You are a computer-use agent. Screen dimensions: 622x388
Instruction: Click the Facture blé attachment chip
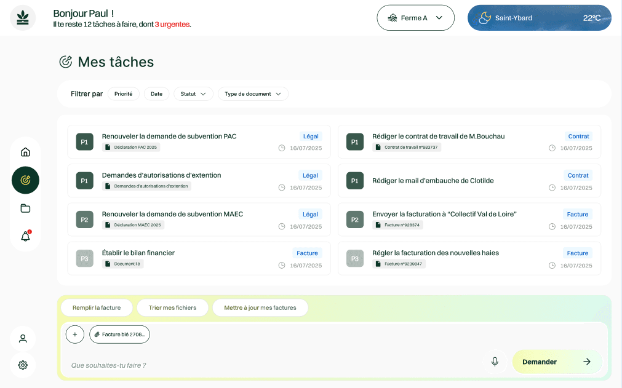pos(119,335)
